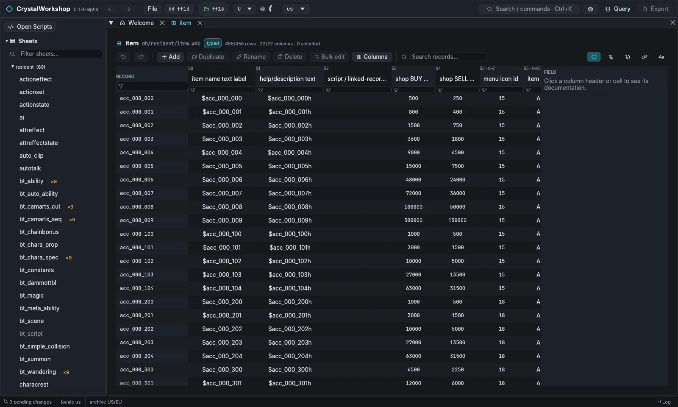
Task: Switch to the Welcome tab
Action: click(x=137, y=23)
